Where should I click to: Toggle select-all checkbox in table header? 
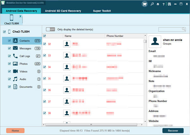(x=44, y=36)
